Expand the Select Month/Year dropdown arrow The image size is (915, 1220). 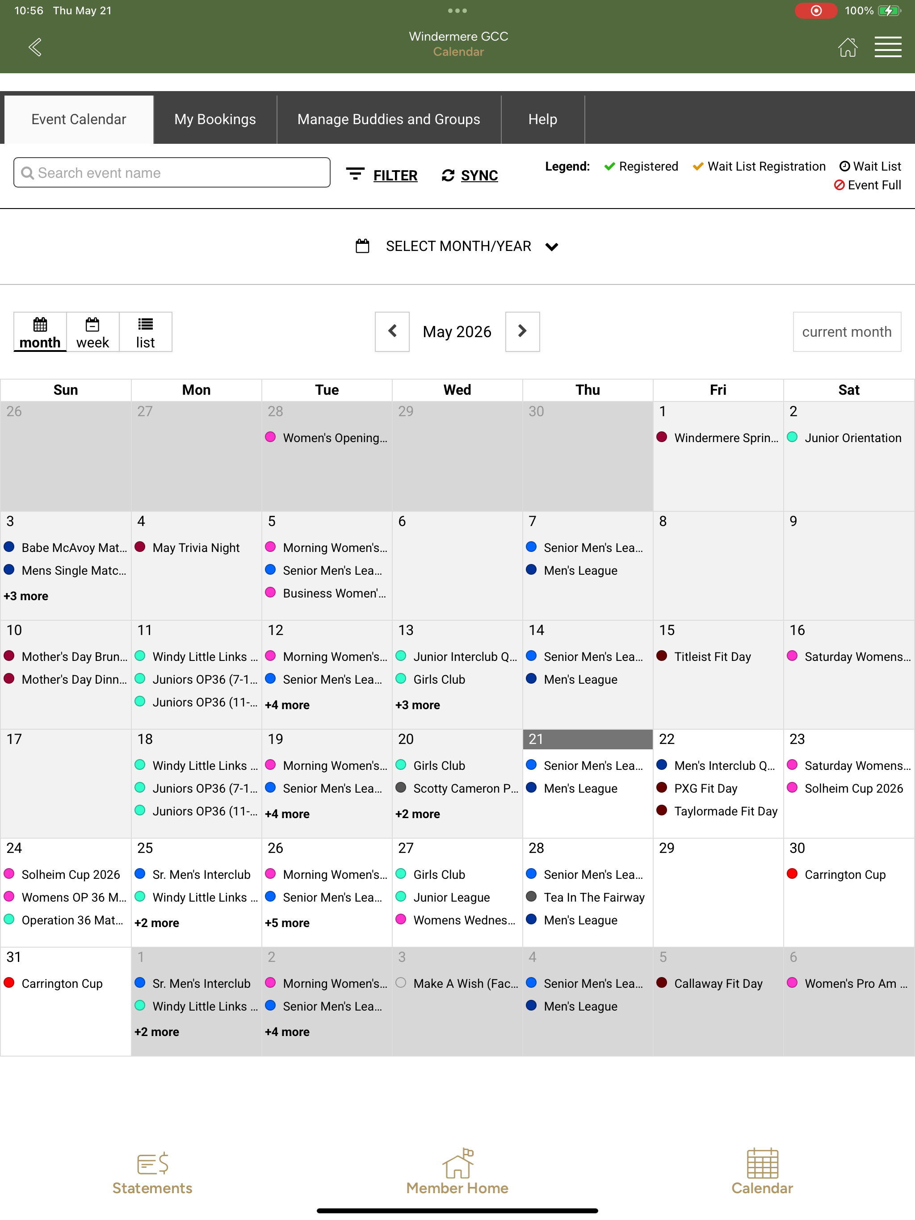552,247
